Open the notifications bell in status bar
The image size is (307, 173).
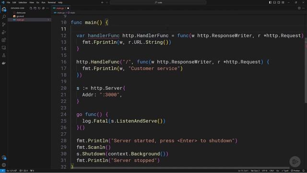[304, 171]
